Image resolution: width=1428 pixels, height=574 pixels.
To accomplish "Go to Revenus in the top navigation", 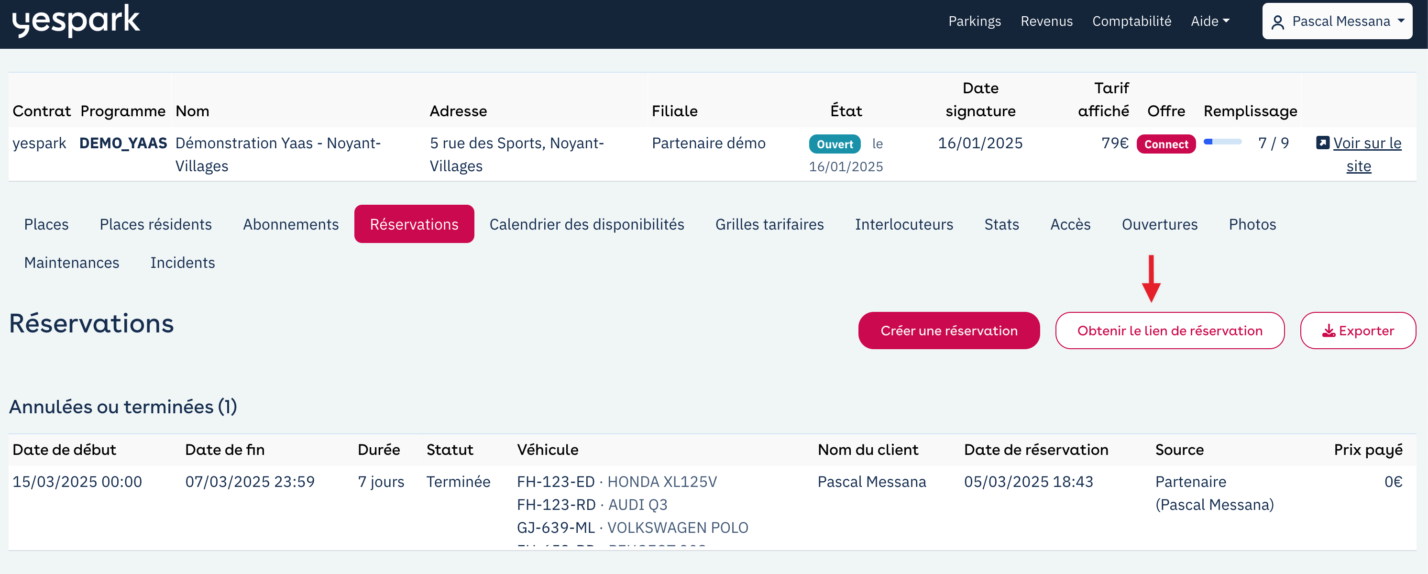I will (1046, 21).
